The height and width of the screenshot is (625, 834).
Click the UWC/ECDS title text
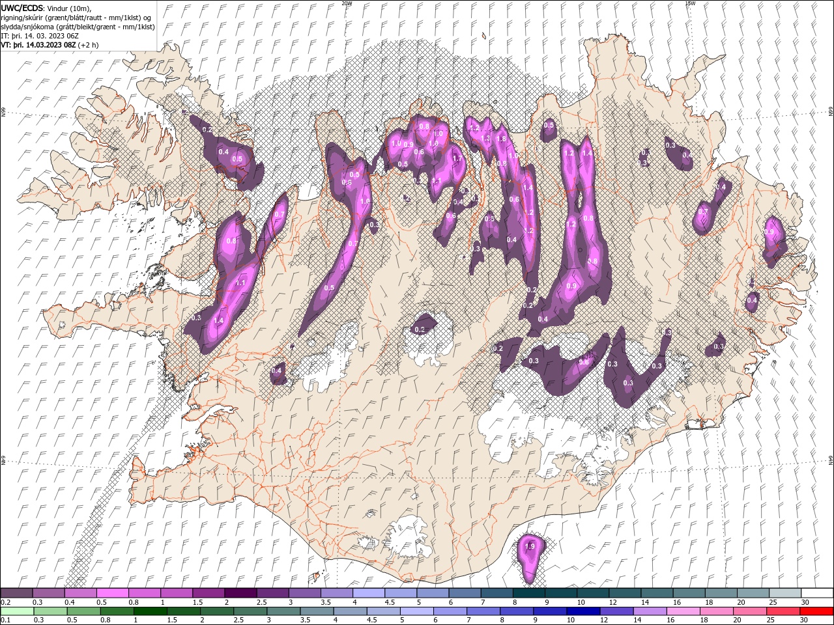(23, 8)
